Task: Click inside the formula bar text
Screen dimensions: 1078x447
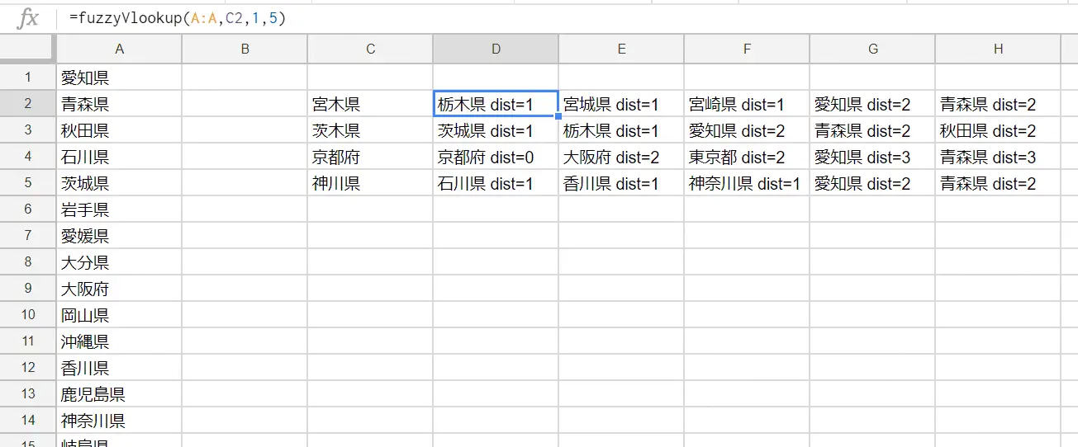Action: [x=178, y=18]
